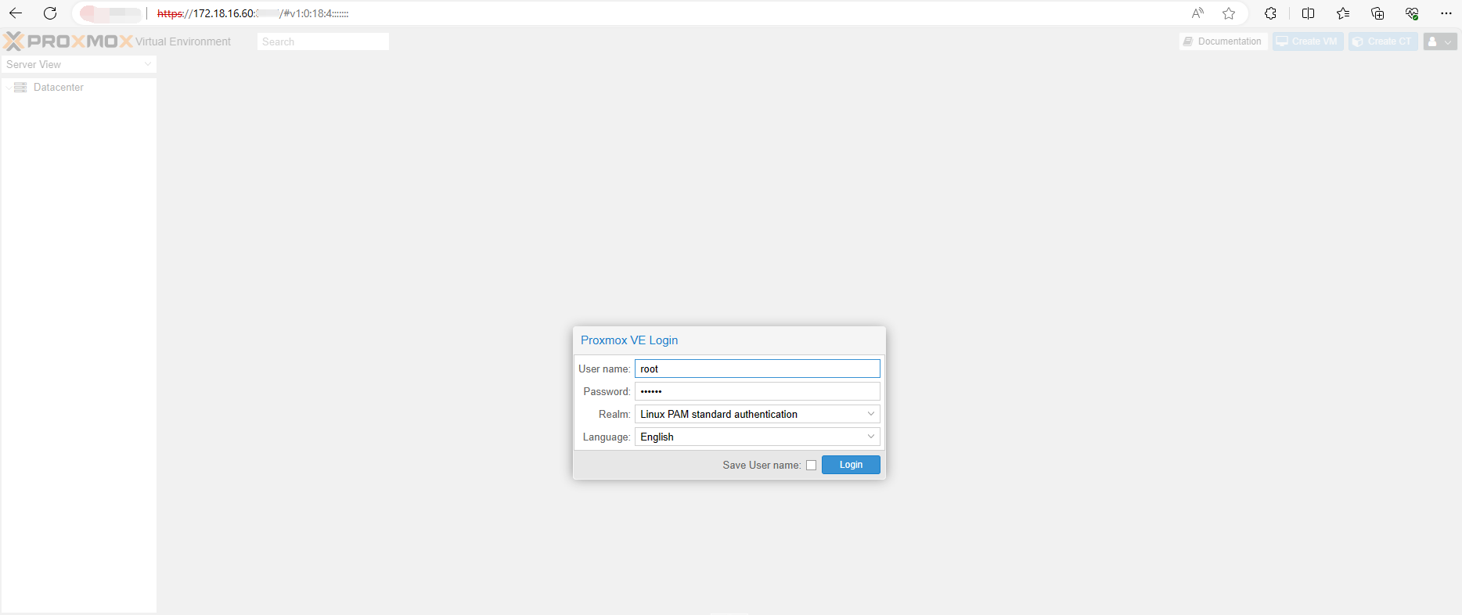Image resolution: width=1462 pixels, height=615 pixels.
Task: Click the Datacenter server icon in tree
Action: 21,87
